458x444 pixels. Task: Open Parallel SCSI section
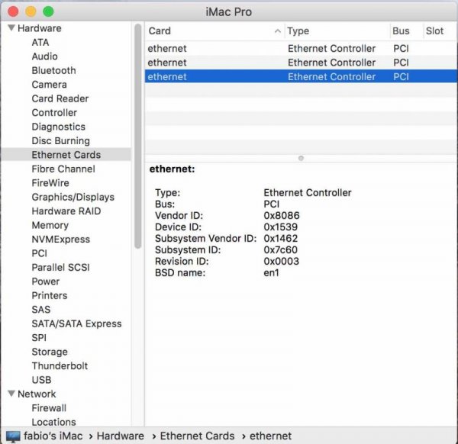(x=60, y=268)
